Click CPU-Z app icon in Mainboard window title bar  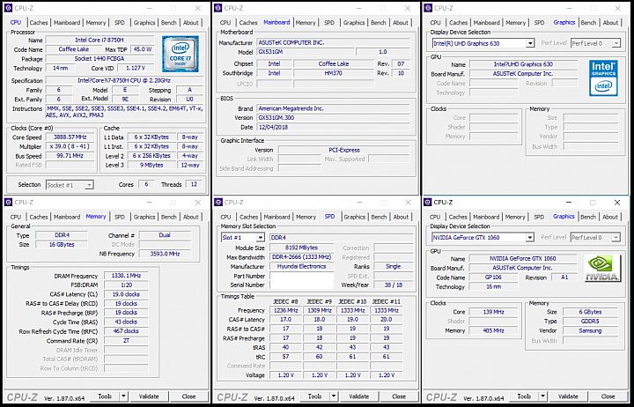[218, 8]
